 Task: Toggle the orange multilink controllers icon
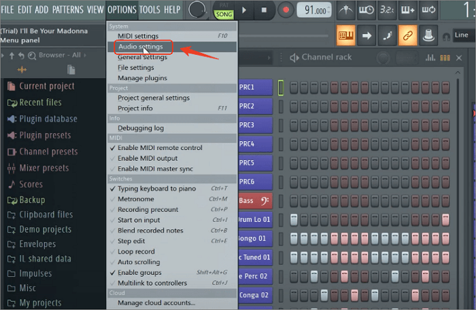point(408,36)
